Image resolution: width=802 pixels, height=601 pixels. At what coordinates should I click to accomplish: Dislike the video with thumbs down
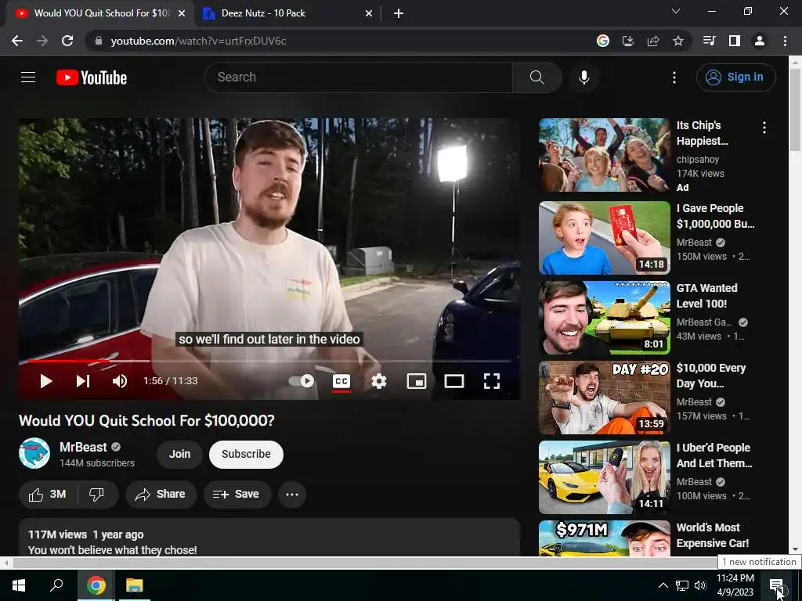[96, 495]
